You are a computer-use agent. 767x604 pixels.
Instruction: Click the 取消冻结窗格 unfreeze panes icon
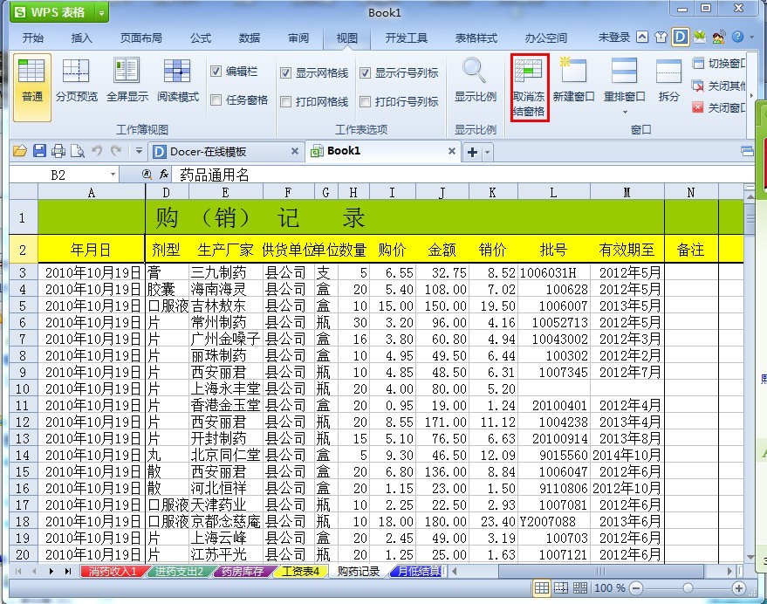[x=530, y=87]
